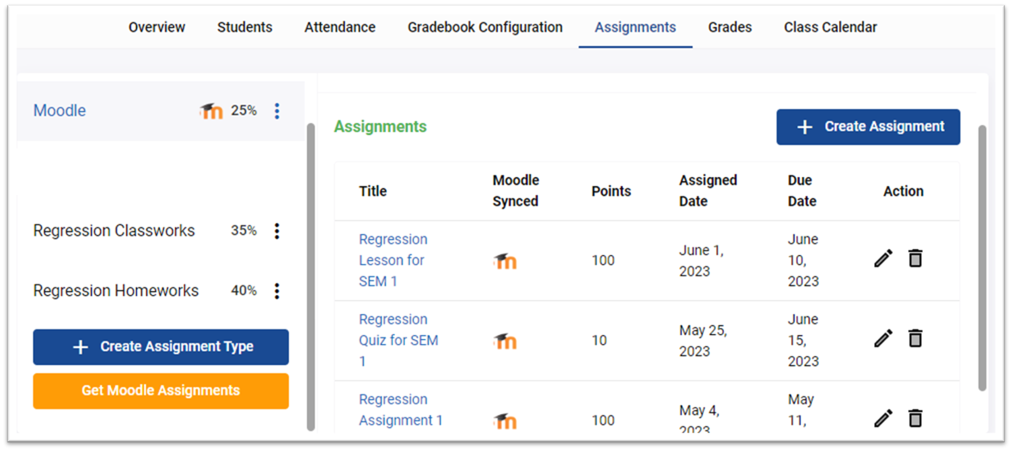
Task: Open Regression Quiz for SEM 1 link
Action: pos(398,340)
